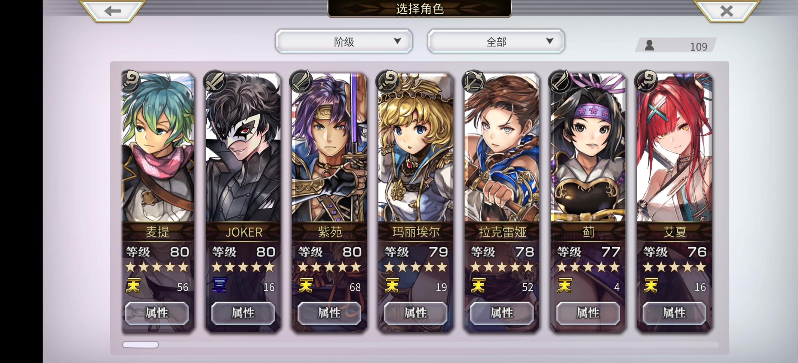Show 属性 for 艾夏
798x363 pixels.
pyautogui.click(x=674, y=313)
